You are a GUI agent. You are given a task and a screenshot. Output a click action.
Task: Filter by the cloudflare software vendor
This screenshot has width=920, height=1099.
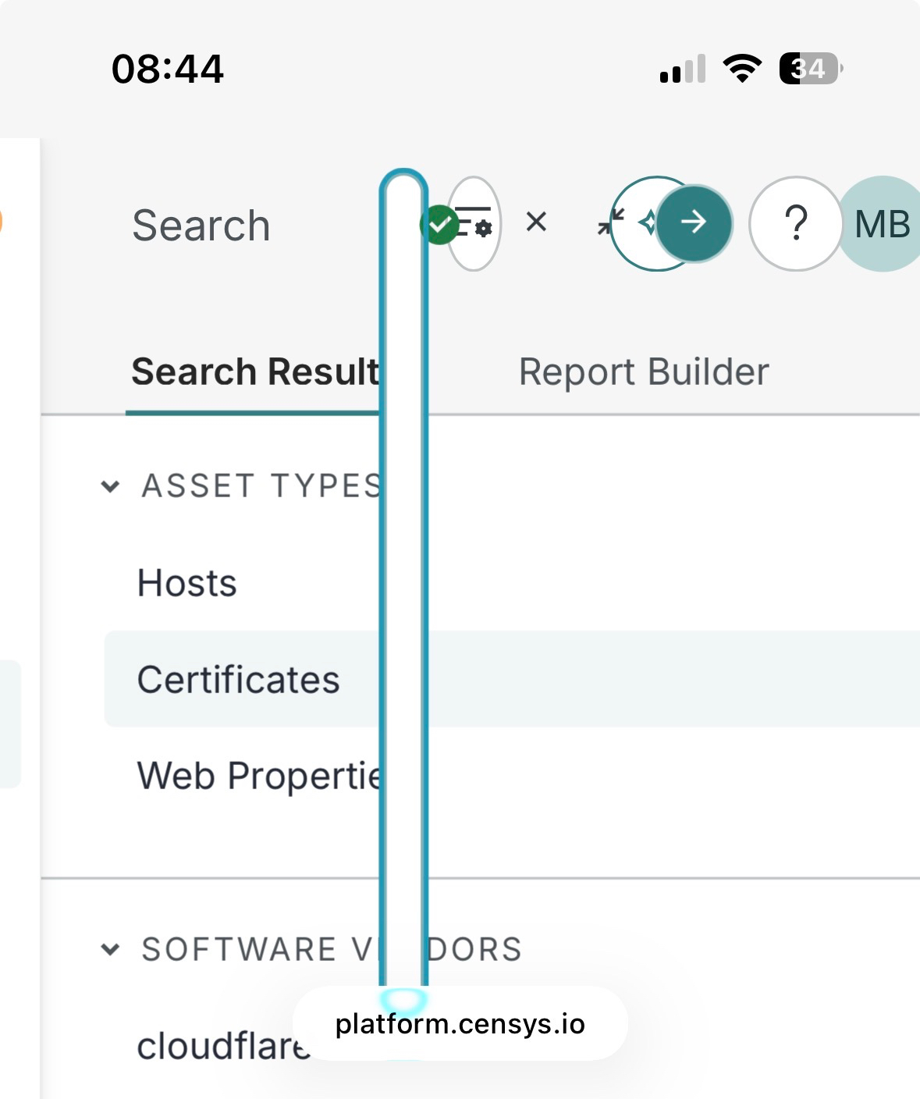click(222, 1046)
